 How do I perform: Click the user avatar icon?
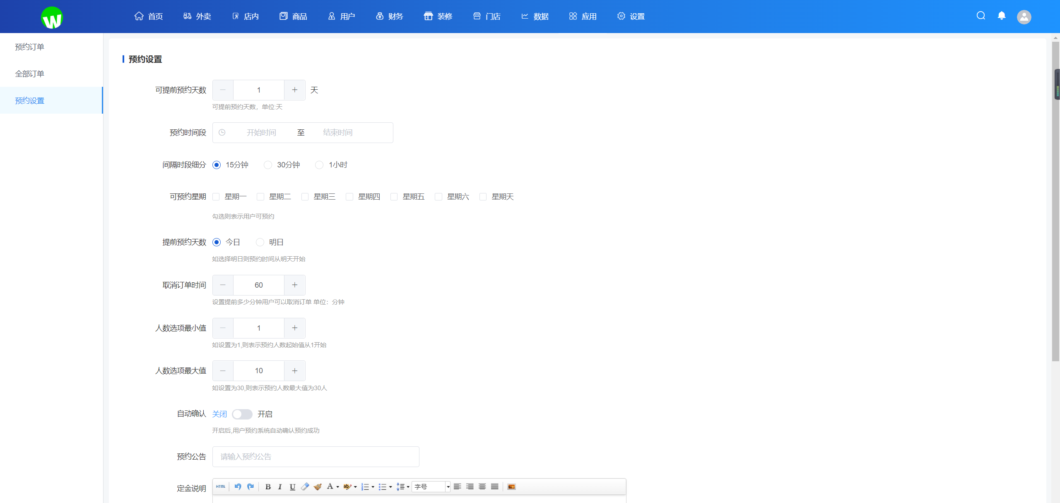click(x=1024, y=17)
